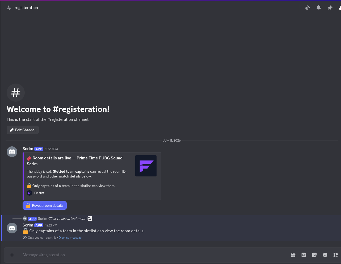
Task: Open the Finalist logo thumbnail in embed
Action: pyautogui.click(x=146, y=166)
